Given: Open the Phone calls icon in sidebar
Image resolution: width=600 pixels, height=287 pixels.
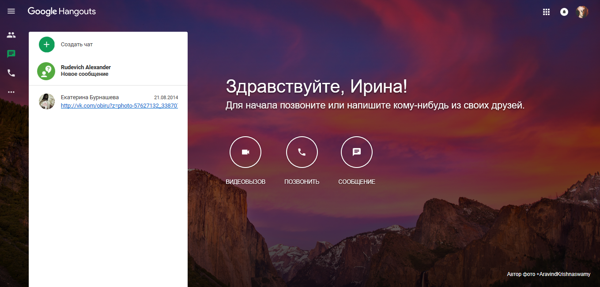Looking at the screenshot, I should (11, 73).
